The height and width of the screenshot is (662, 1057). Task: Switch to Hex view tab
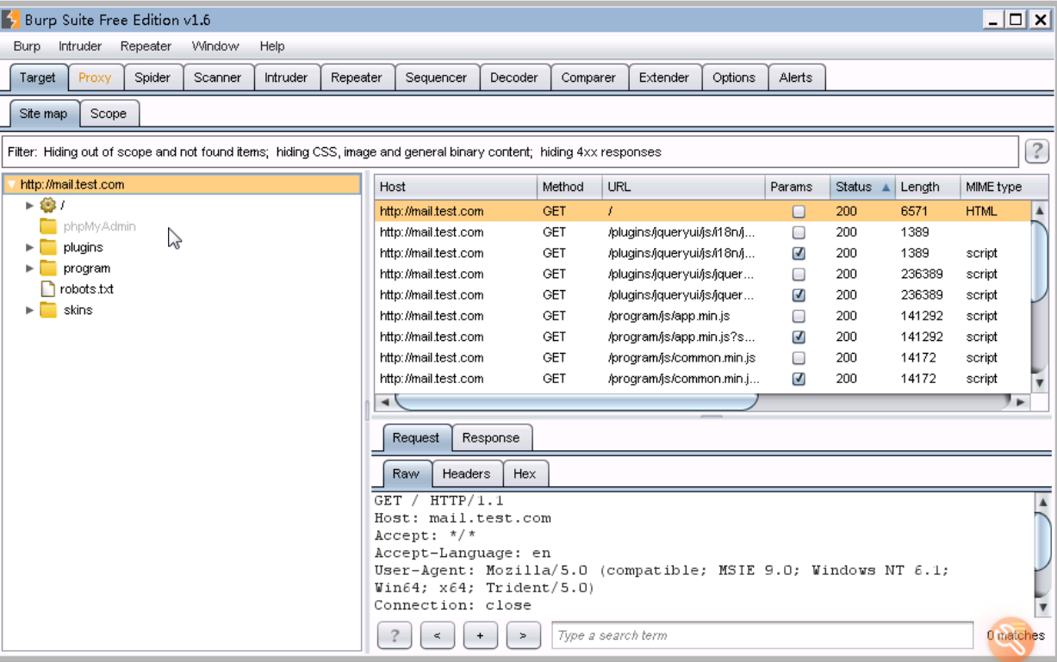click(x=525, y=473)
